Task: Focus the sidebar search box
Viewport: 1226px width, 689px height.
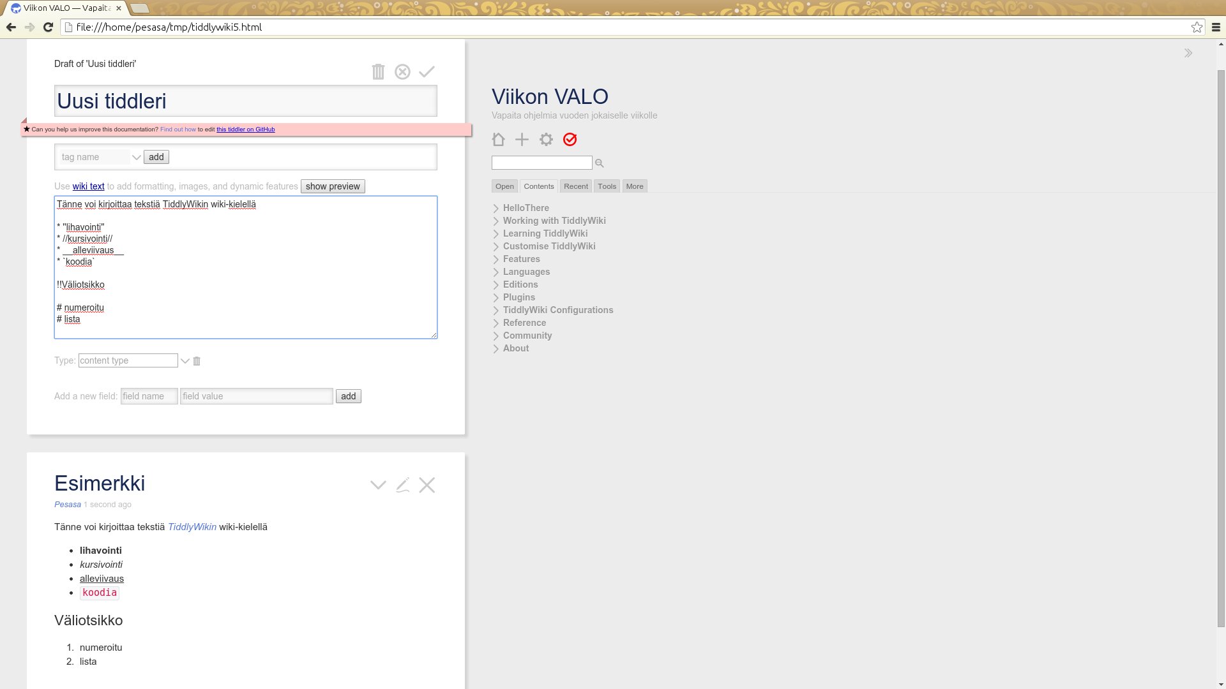Action: (542, 163)
